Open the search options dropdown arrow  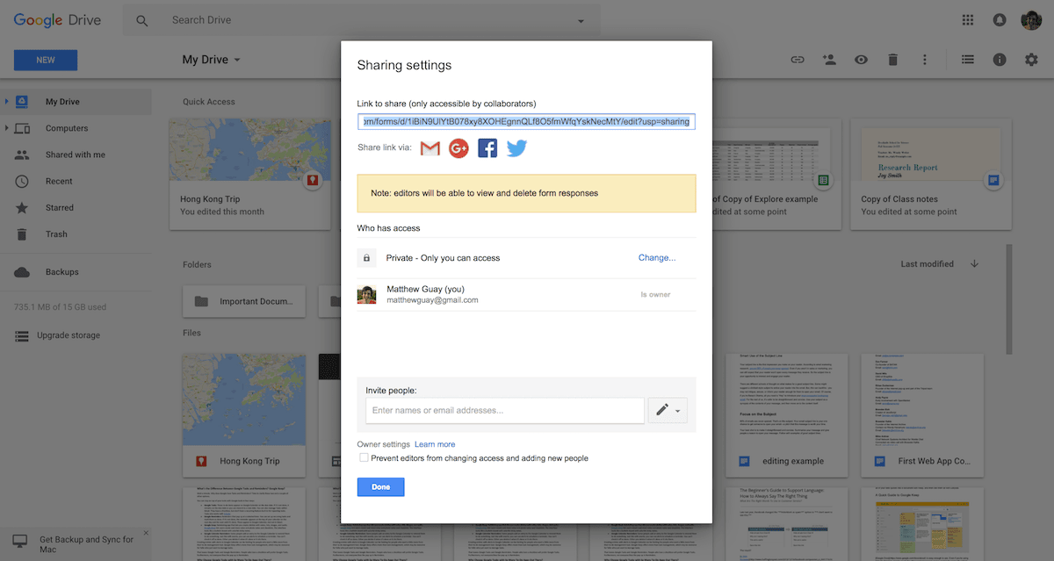[581, 21]
